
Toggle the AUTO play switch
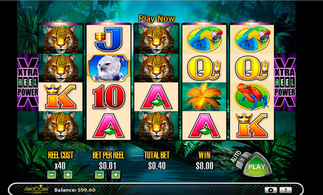tap(242, 159)
